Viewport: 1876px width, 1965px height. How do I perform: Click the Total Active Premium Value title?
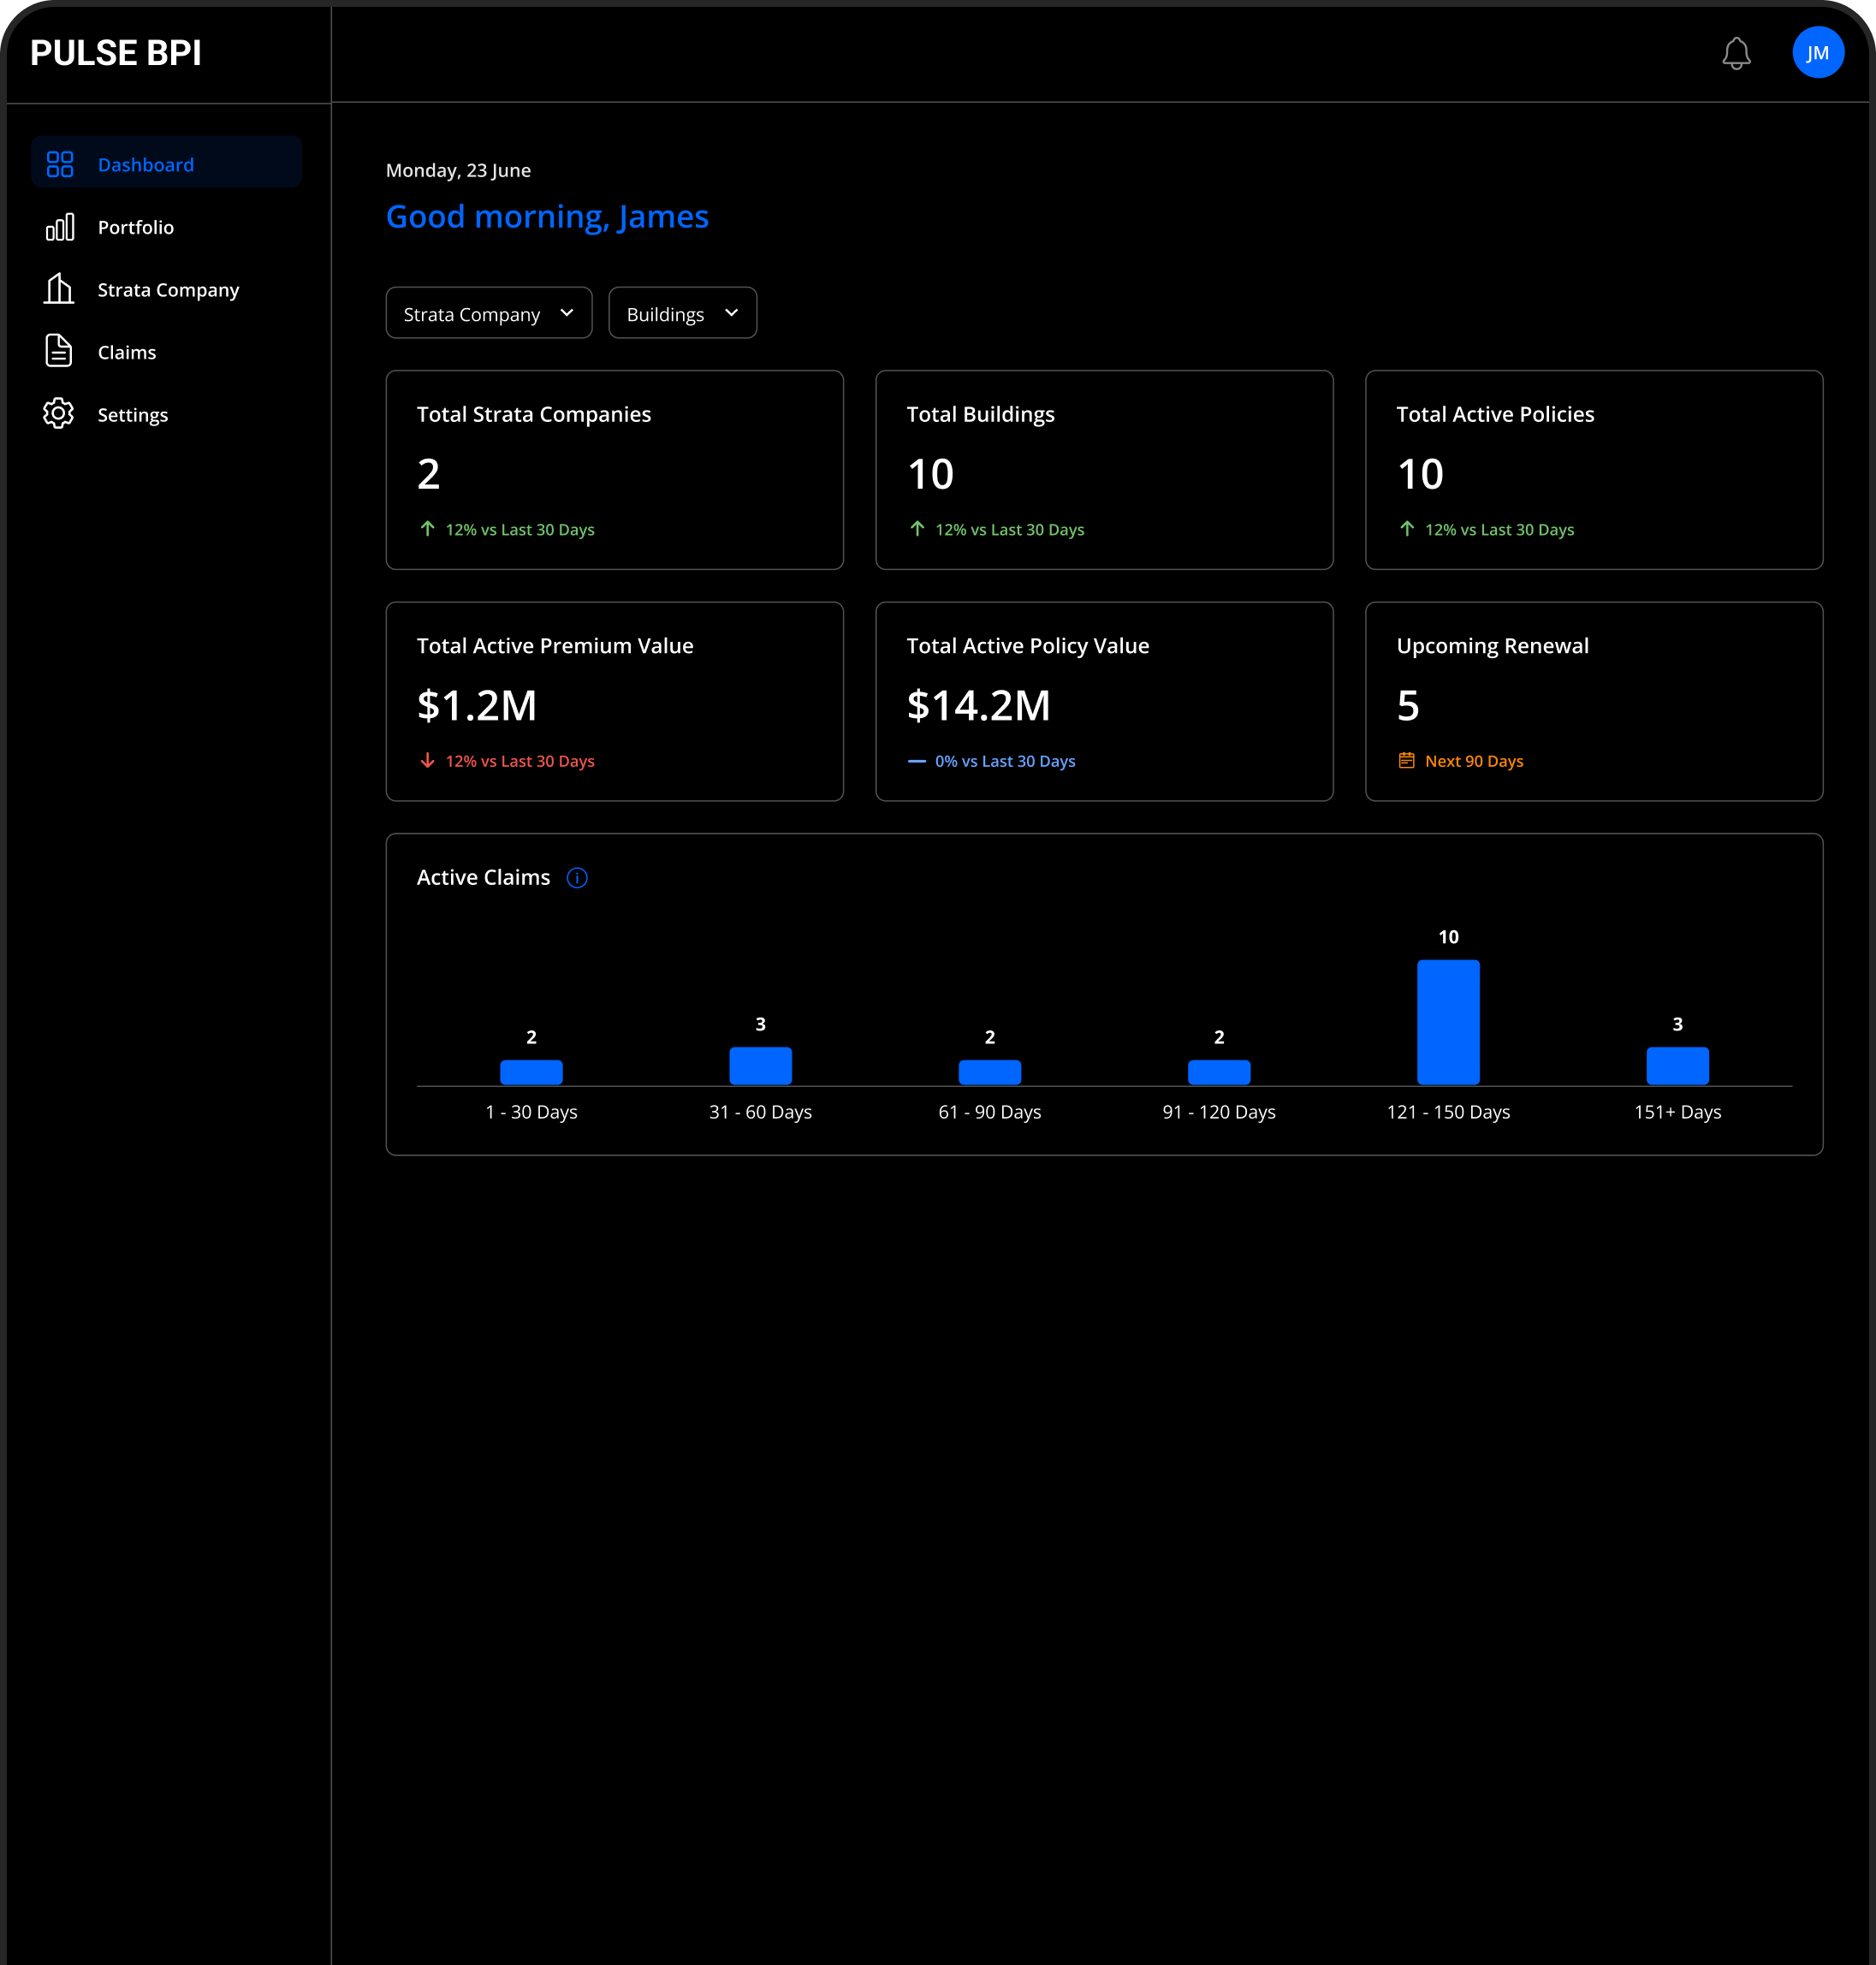[555, 646]
